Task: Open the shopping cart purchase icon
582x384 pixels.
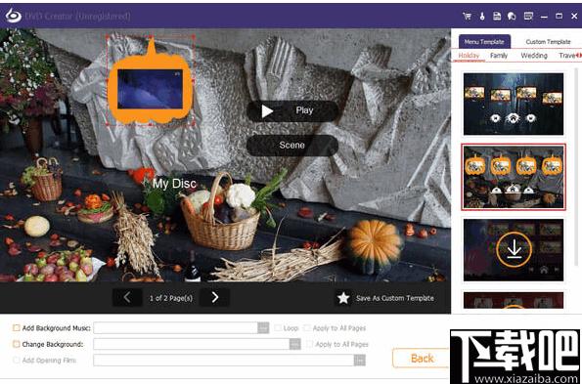Action: [x=467, y=16]
